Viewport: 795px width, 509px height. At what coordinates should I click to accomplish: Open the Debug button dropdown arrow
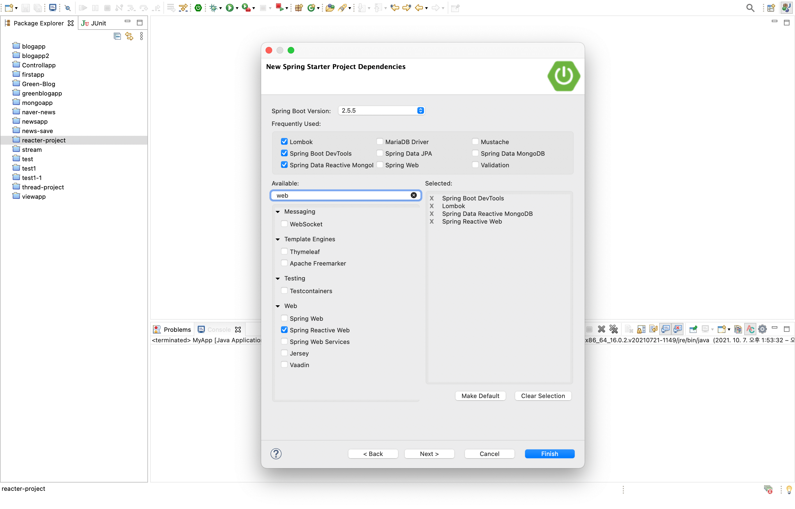pos(221,8)
